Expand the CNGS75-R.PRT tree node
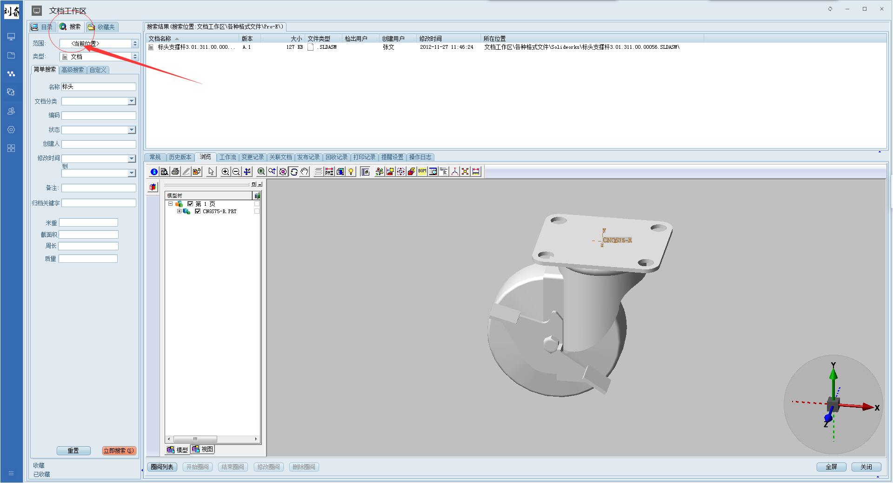Viewport: 893px width, 483px height. pos(179,211)
